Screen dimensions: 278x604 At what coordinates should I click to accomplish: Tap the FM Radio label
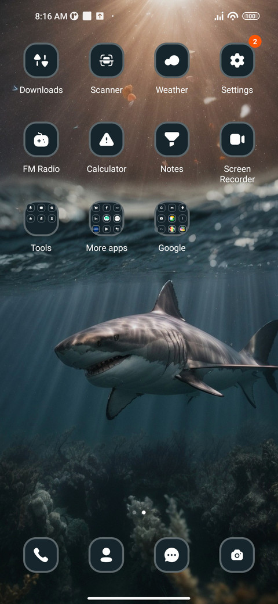click(x=41, y=169)
